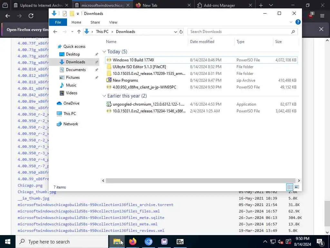
Task: Open Firefox application hamburger menu
Action: tap(322, 16)
